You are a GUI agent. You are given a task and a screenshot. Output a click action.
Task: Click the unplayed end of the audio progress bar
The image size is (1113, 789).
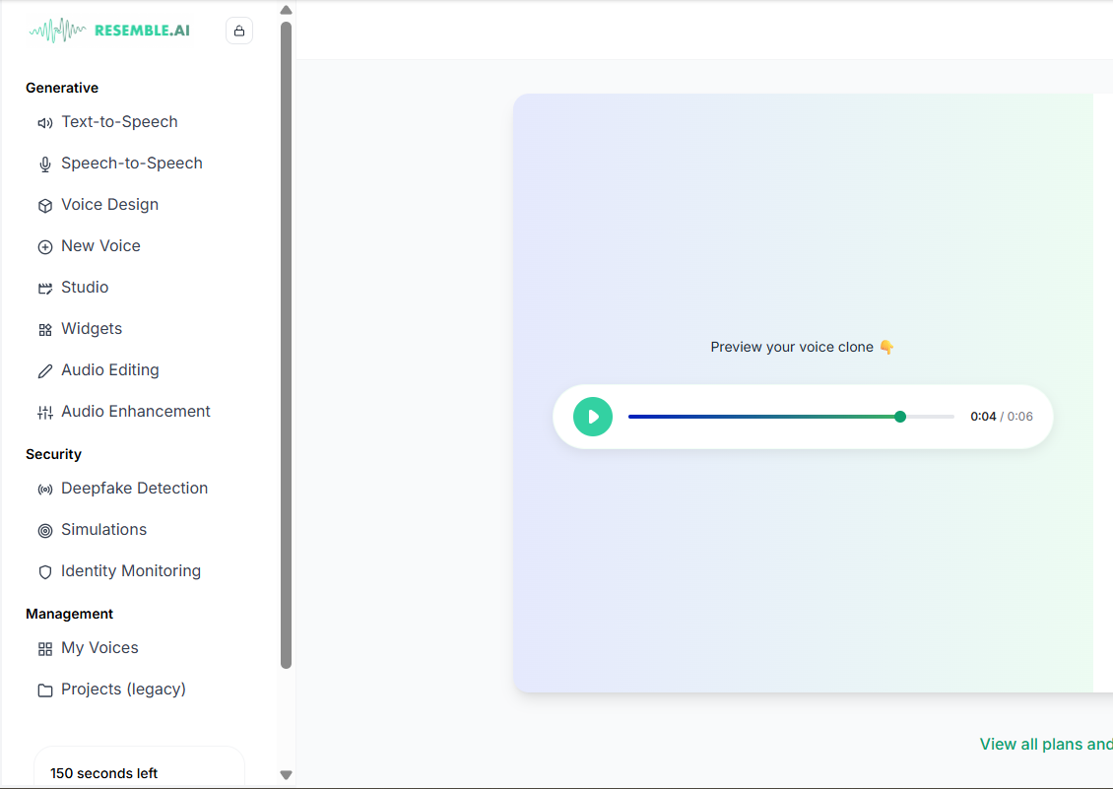click(x=930, y=417)
